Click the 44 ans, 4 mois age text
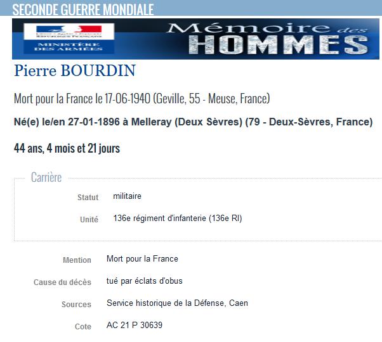The image size is (382, 342). click(67, 148)
